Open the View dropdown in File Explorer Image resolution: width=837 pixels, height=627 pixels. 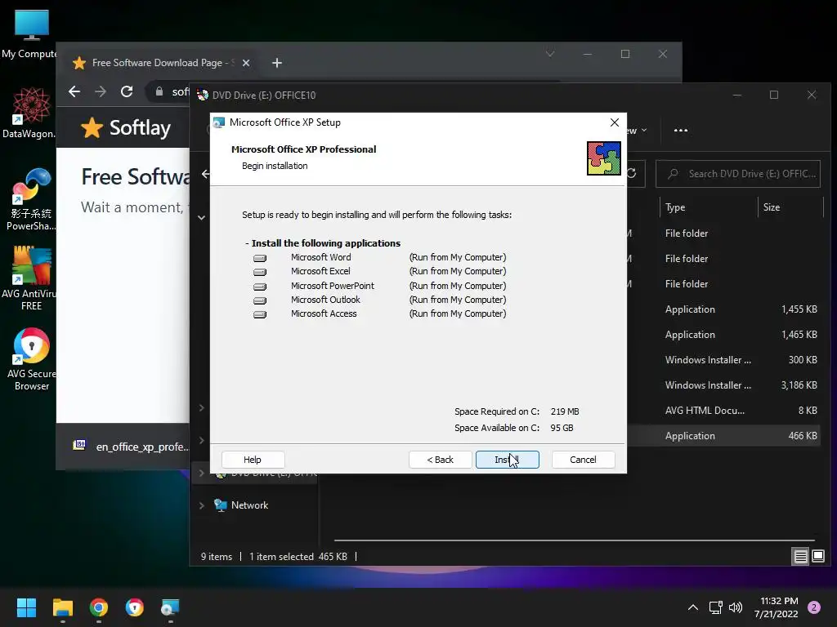638,131
